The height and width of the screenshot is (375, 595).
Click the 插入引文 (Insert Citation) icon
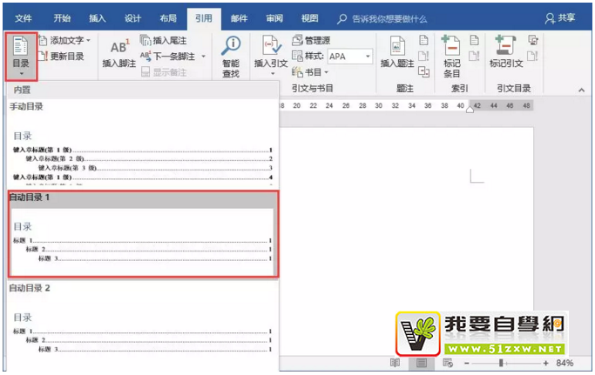click(270, 52)
